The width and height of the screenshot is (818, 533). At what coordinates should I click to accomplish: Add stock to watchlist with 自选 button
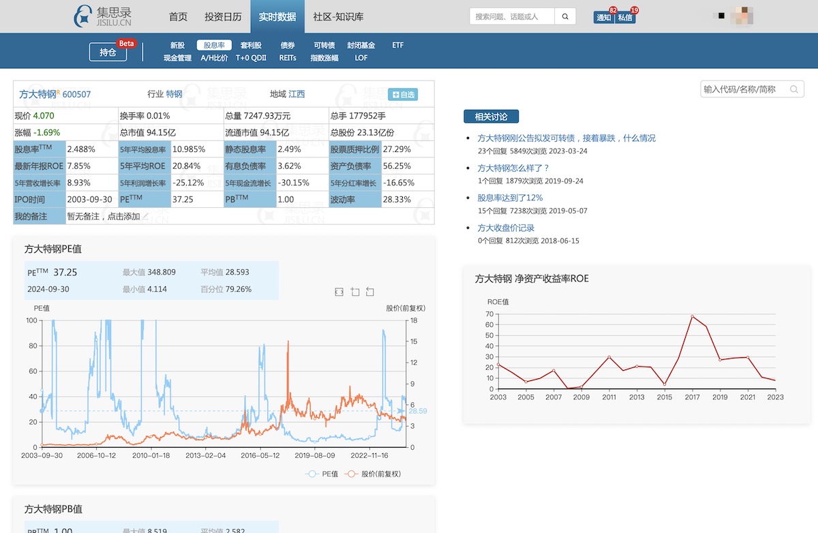pos(402,95)
